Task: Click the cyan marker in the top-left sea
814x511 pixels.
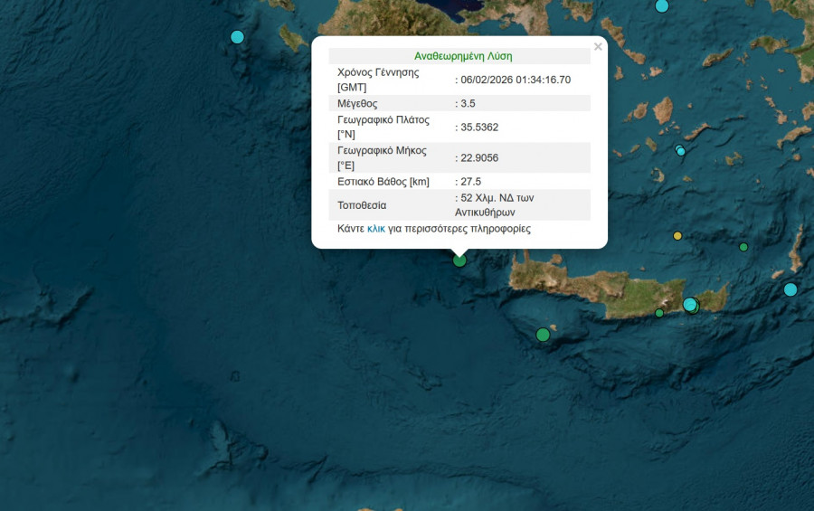Action: click(237, 37)
